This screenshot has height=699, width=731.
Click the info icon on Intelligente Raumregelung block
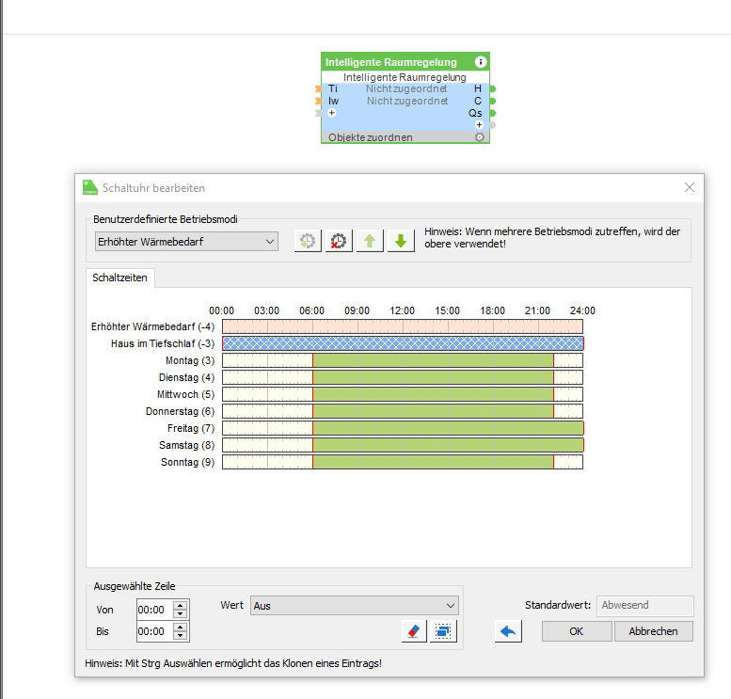coord(481,62)
